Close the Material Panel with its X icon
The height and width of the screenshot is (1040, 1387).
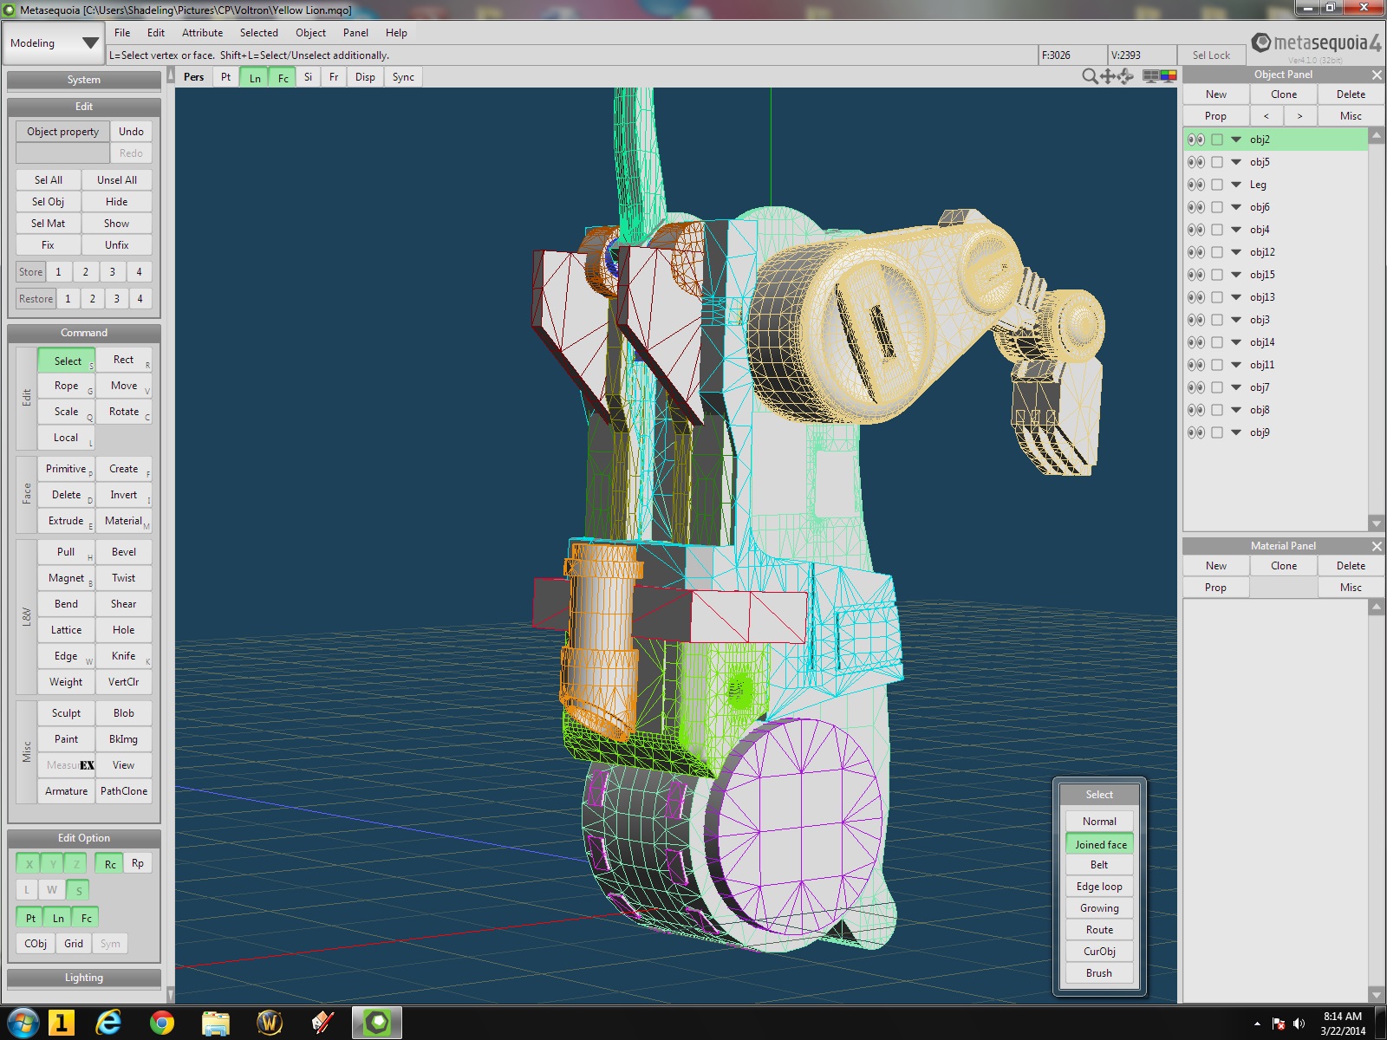1376,546
